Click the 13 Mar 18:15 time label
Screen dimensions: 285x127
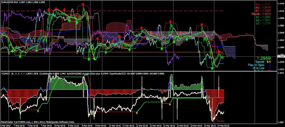tap(210, 126)
